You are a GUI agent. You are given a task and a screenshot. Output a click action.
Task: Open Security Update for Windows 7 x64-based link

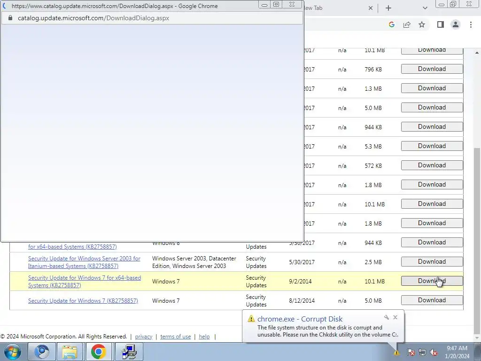(x=85, y=282)
